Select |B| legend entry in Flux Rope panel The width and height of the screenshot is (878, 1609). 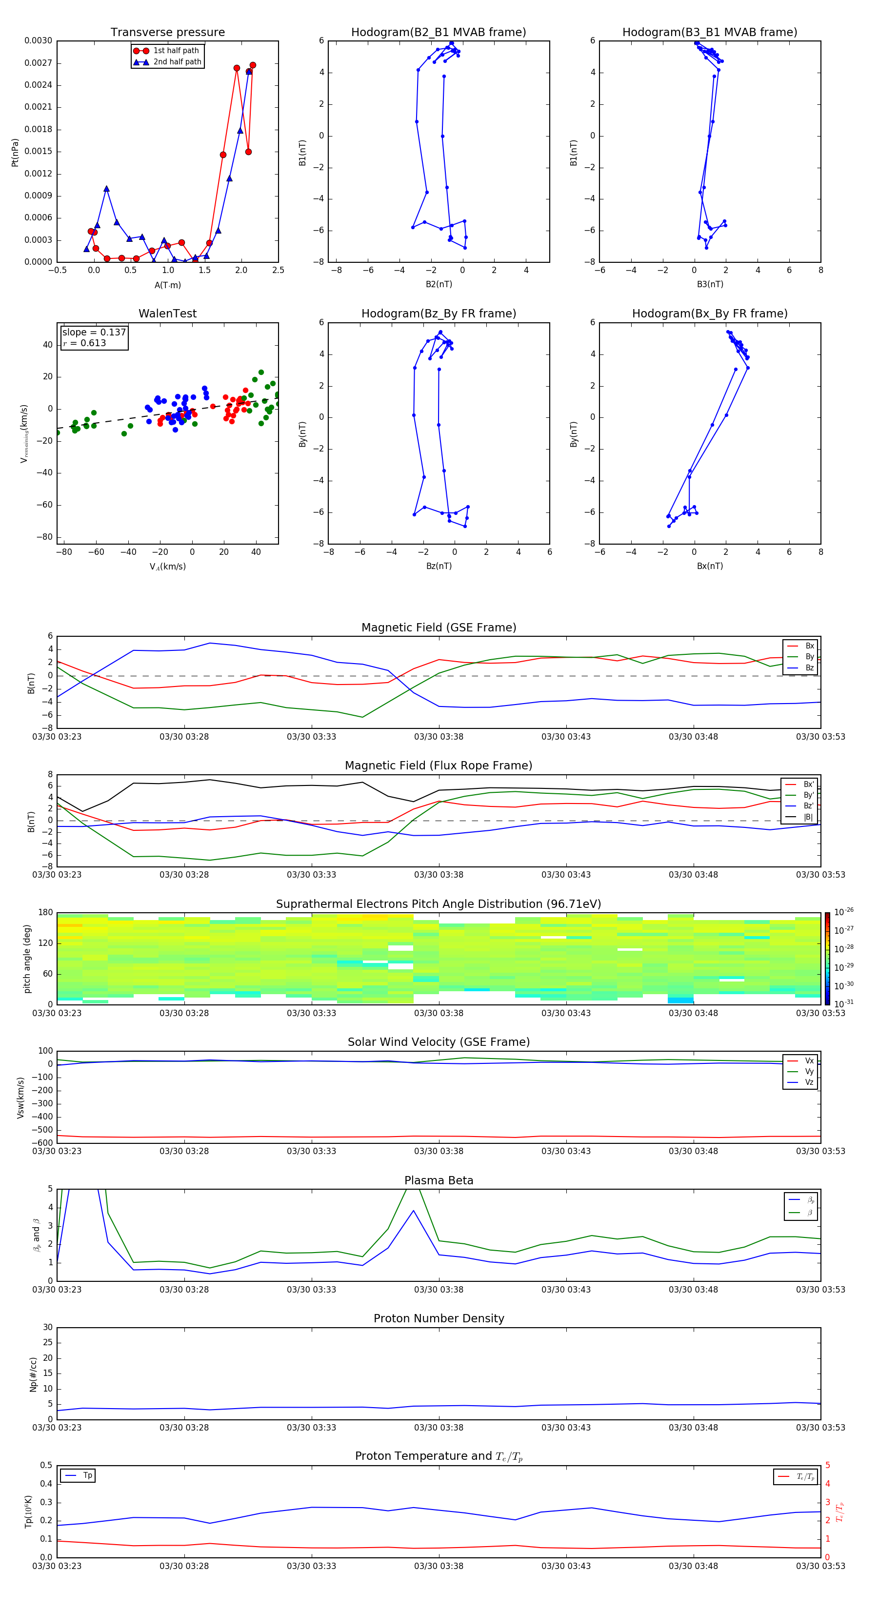[800, 817]
